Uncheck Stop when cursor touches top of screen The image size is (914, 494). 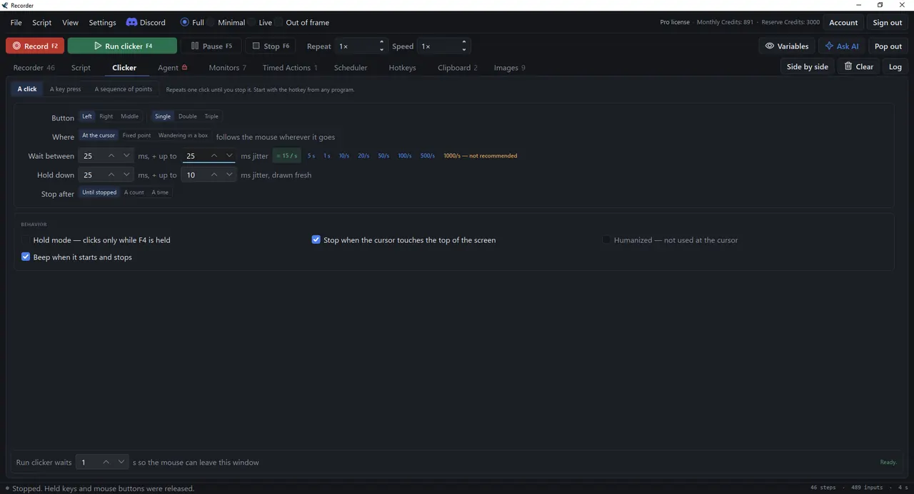click(x=316, y=240)
